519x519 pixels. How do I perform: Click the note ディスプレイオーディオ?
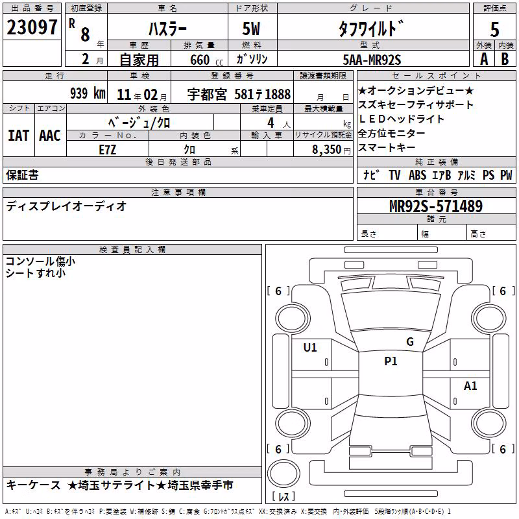click(66, 206)
